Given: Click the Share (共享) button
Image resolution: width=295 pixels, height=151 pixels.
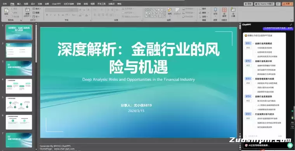Looking at the screenshot, I should 288,4.
